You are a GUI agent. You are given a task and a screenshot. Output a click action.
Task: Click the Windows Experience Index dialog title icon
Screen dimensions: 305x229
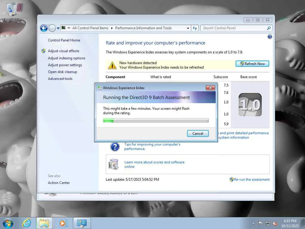(99, 88)
